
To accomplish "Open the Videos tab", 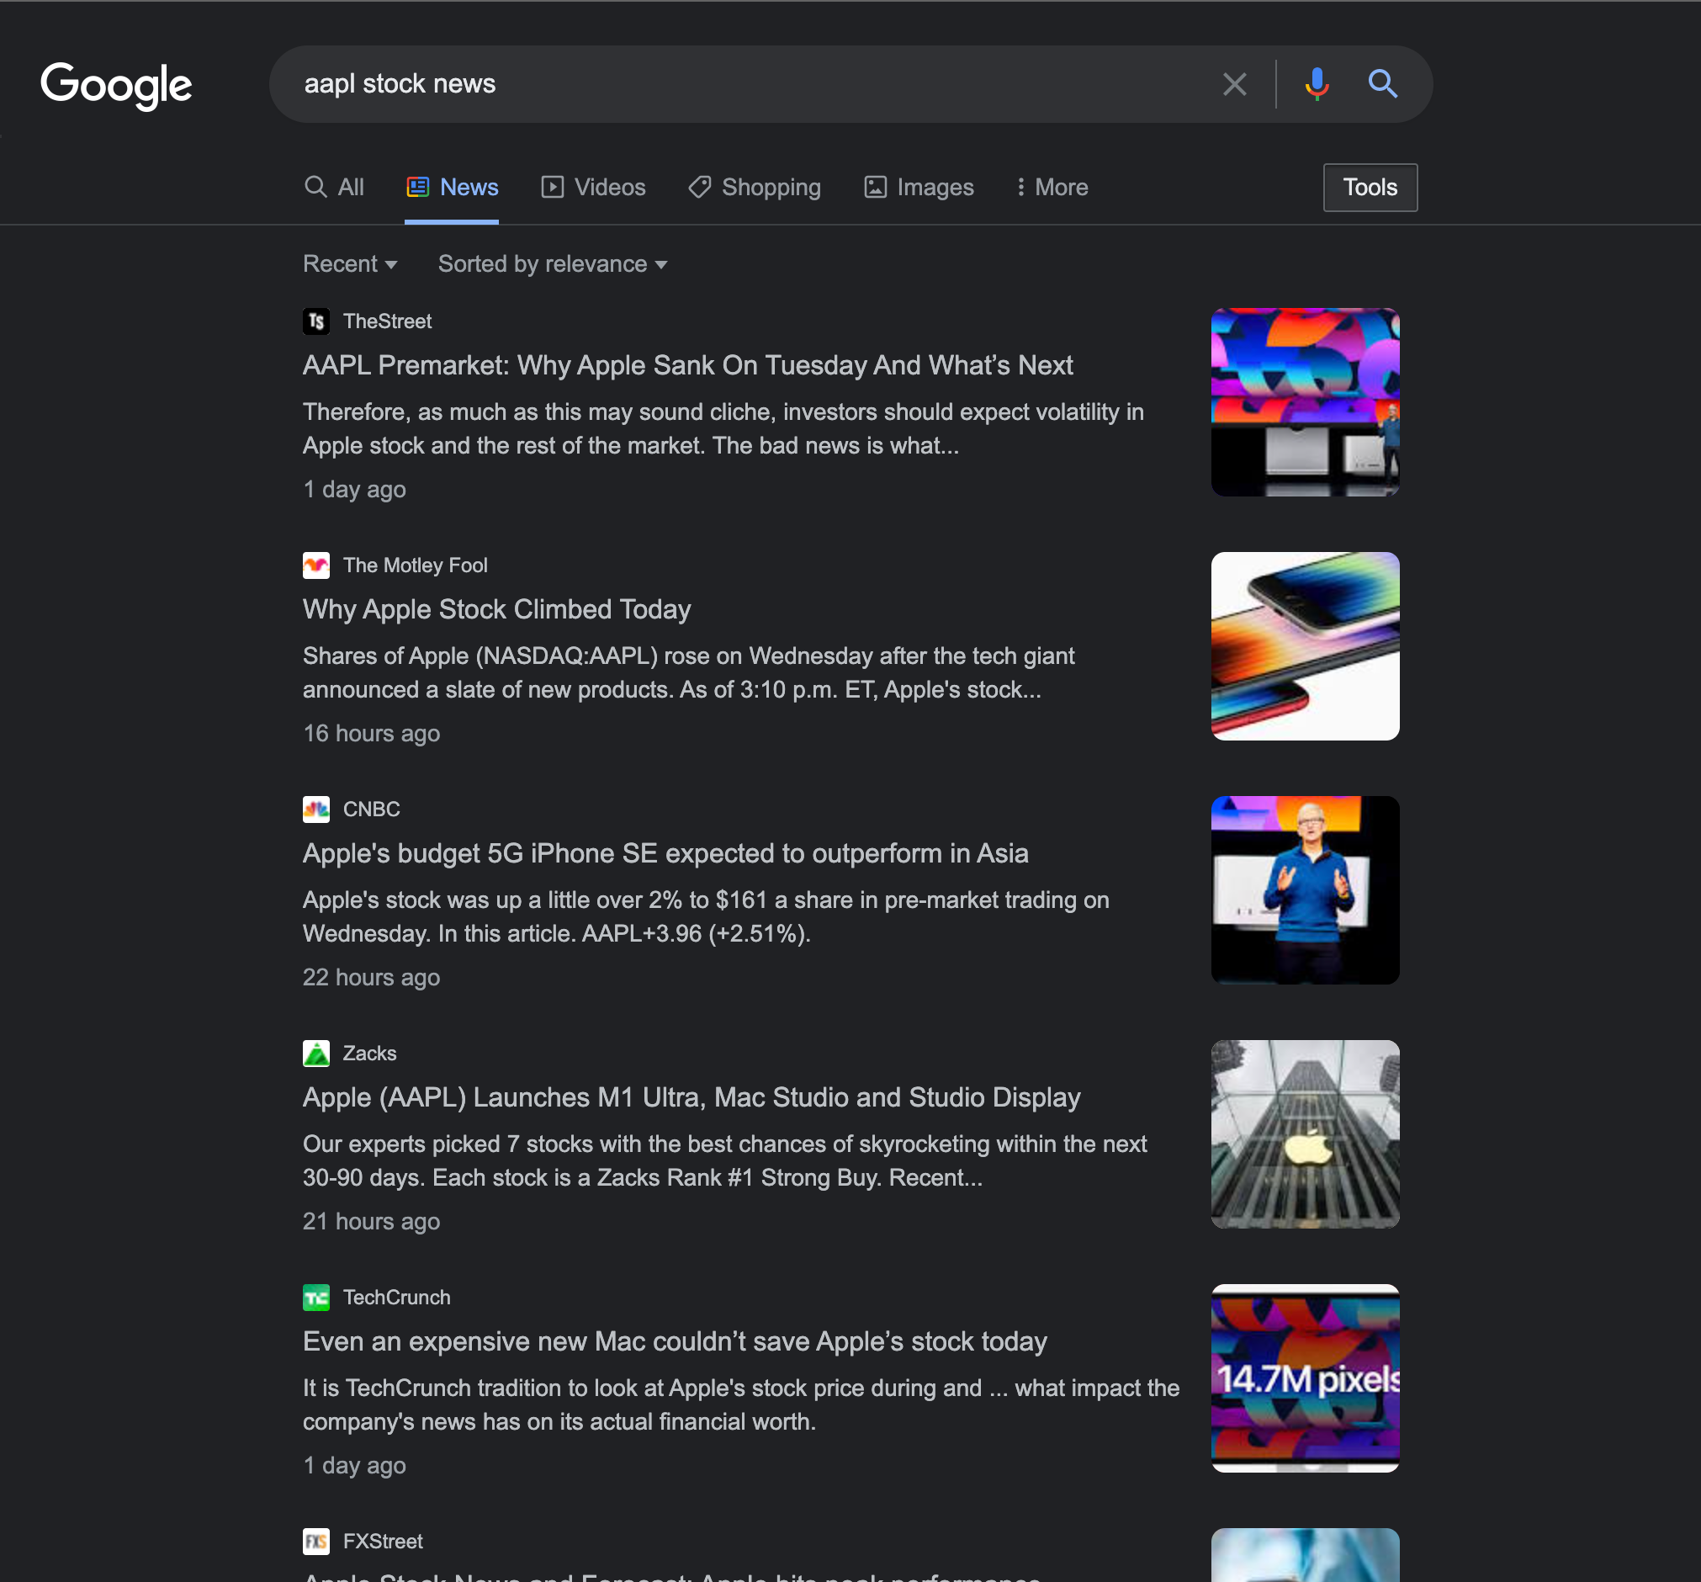I will pyautogui.click(x=594, y=188).
